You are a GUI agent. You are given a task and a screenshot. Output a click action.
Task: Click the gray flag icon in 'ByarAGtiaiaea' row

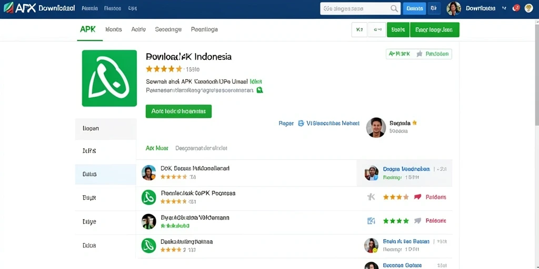click(417, 221)
